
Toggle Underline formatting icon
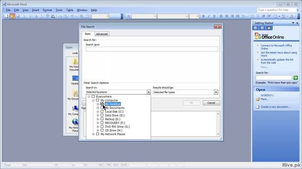tap(214, 16)
